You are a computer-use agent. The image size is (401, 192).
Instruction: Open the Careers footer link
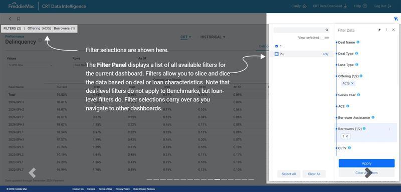[91, 189]
